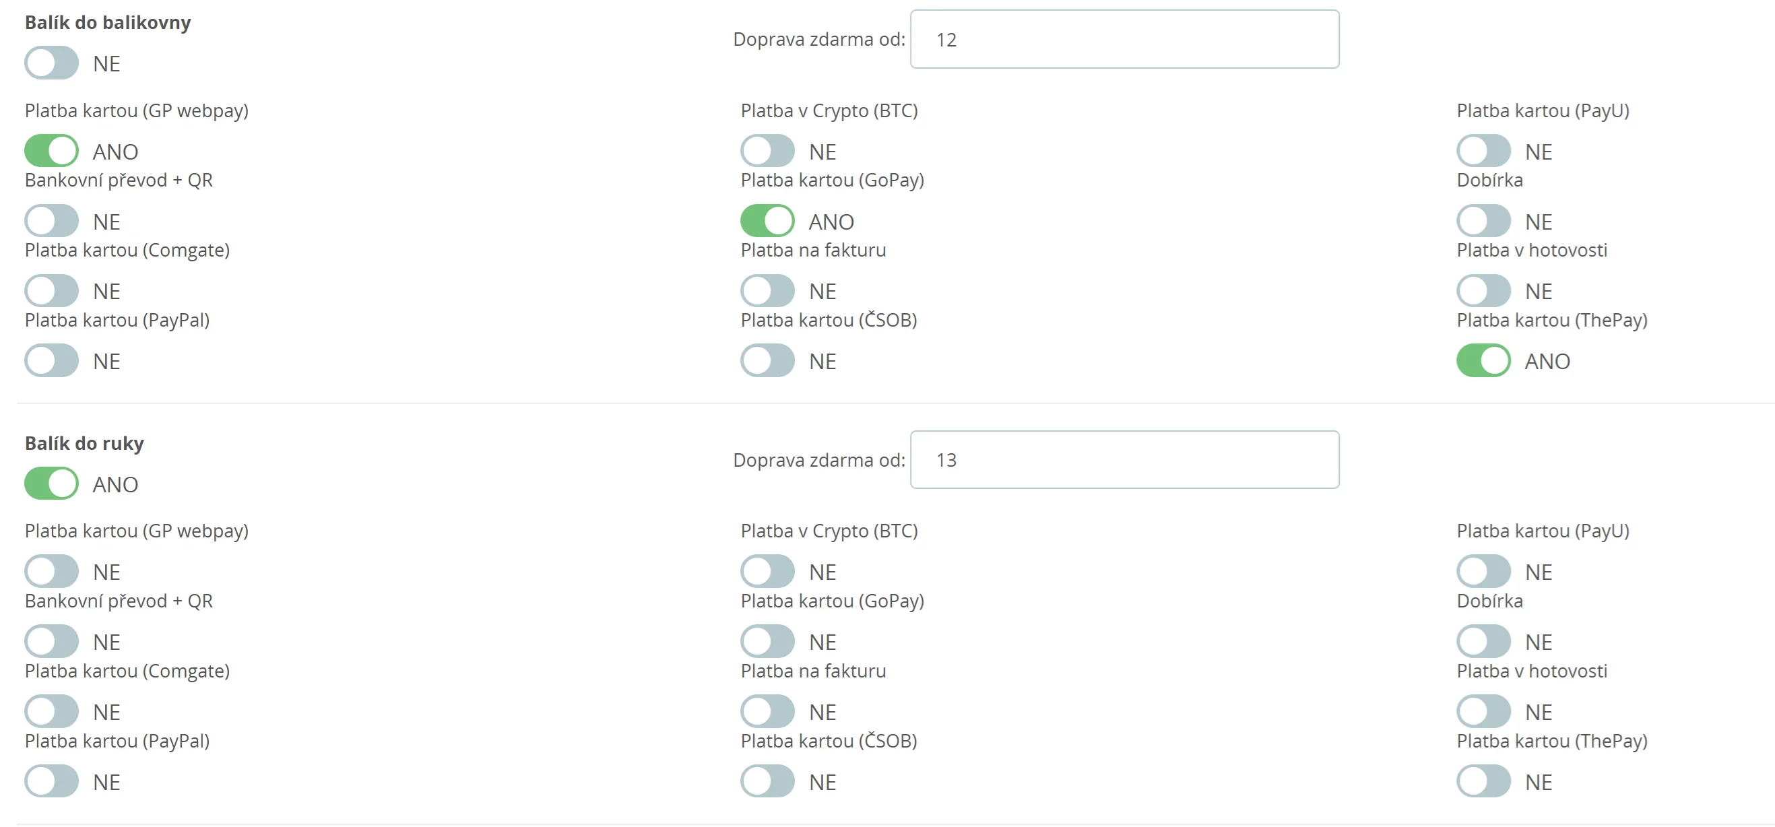Viewport: 1775px width, 827px height.
Task: Turn on Dobírka for Balík do ruky
Action: pos(1483,642)
